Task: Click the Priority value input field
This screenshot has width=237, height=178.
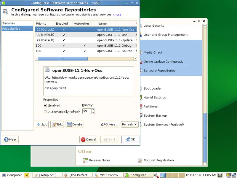Action: (x=87, y=111)
